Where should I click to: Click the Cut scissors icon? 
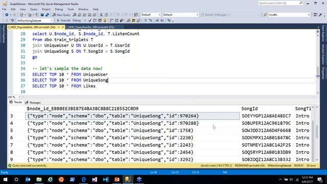101,15
